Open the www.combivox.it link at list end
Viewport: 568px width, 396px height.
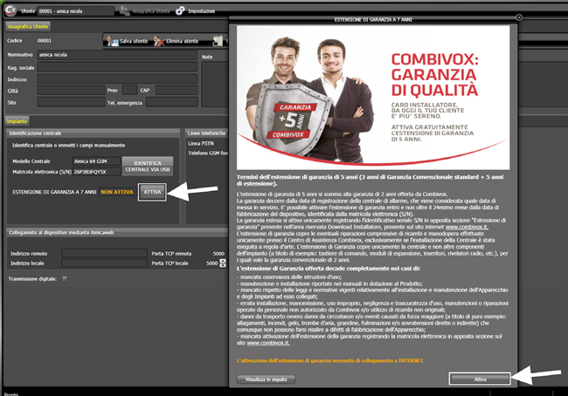(x=268, y=343)
